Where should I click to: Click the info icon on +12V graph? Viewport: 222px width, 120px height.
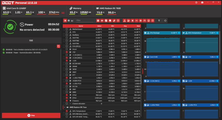tap(217, 81)
